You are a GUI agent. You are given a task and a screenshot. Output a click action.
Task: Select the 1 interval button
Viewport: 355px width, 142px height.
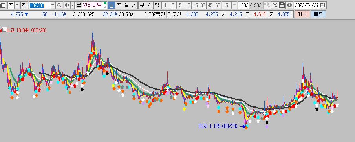point(165,5)
